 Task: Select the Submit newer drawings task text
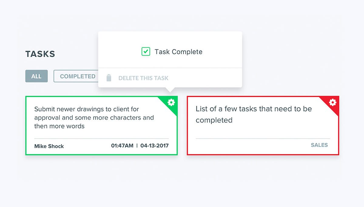tap(94, 118)
